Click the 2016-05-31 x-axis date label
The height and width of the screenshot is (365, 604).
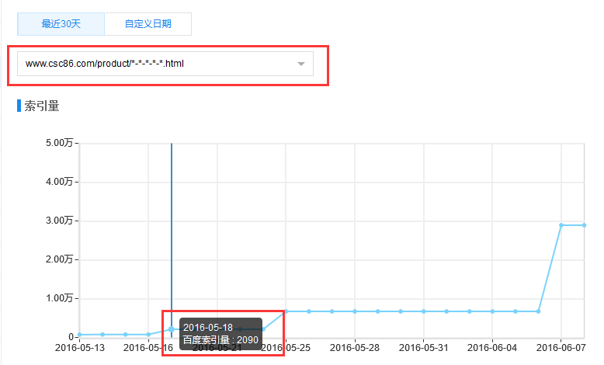[424, 348]
